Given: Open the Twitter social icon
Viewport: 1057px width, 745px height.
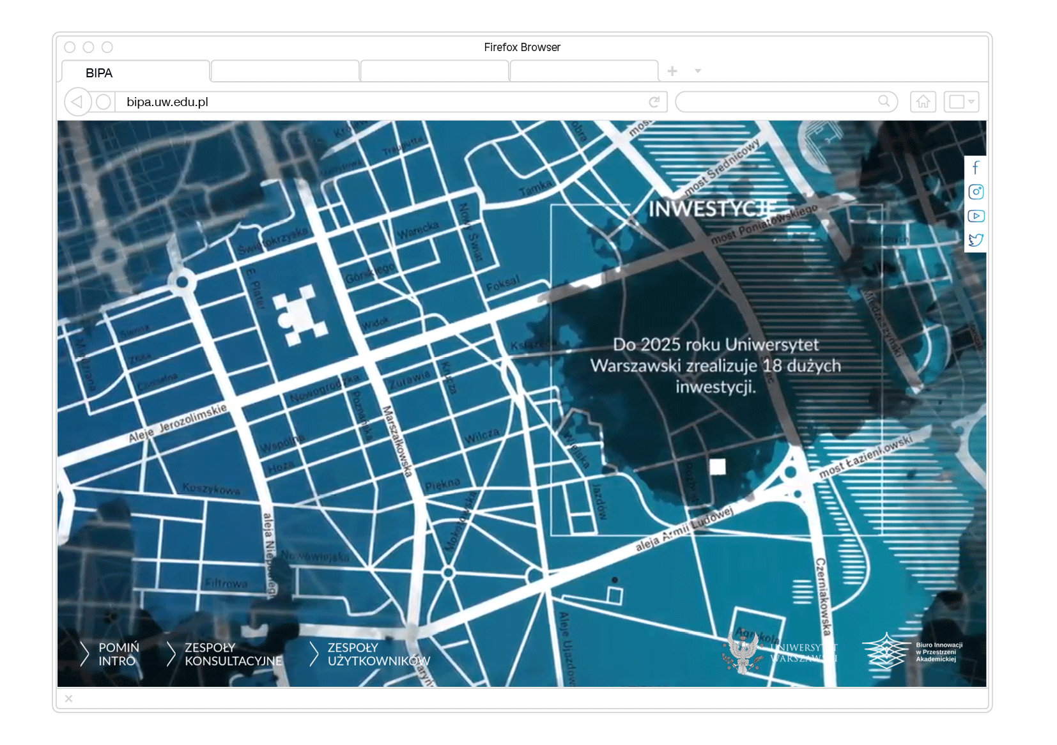Looking at the screenshot, I should (x=975, y=240).
